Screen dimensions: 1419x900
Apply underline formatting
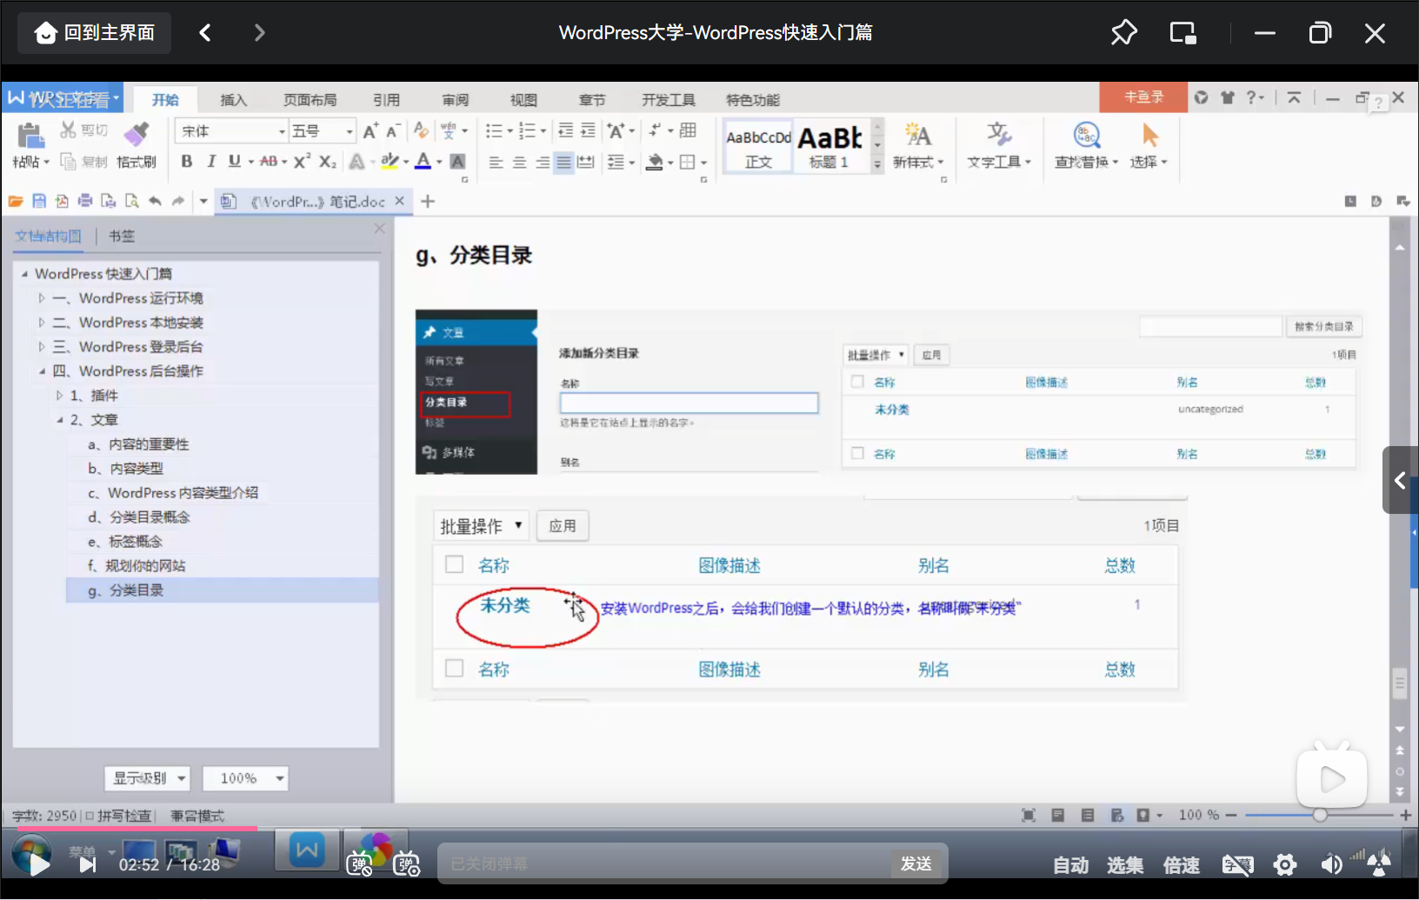pos(234,162)
